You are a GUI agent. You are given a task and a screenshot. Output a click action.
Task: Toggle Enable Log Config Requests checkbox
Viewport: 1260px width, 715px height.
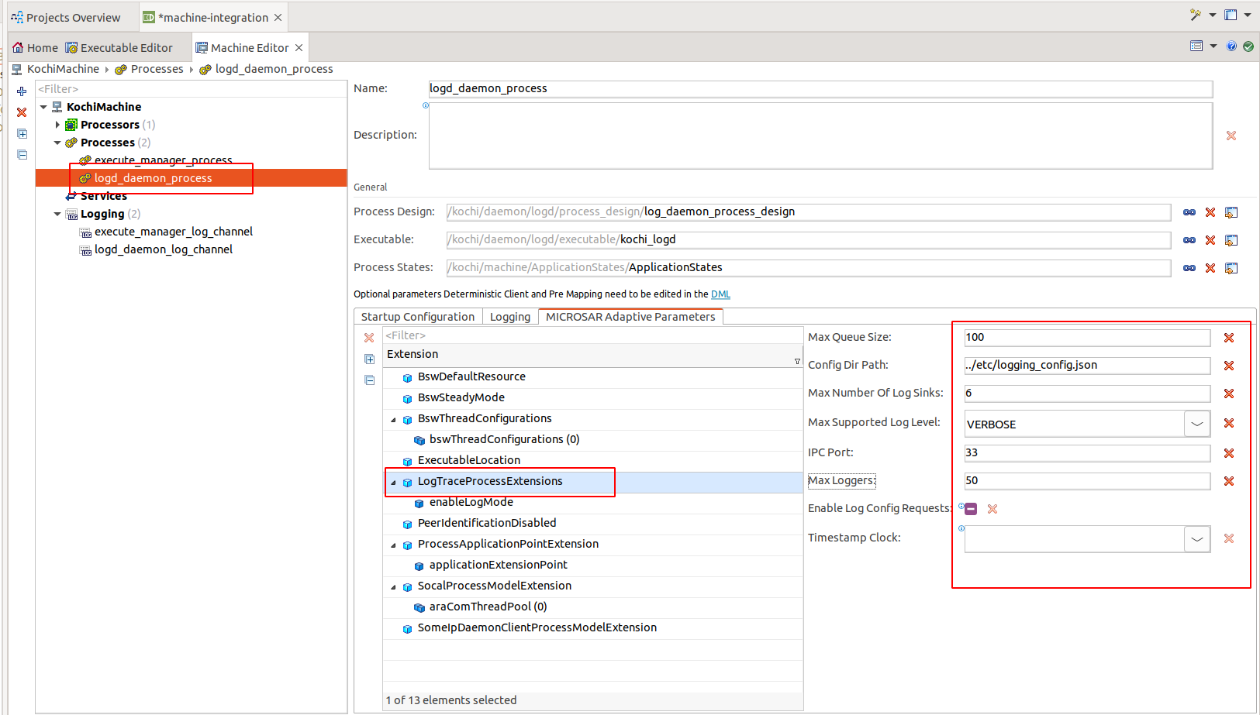point(971,509)
